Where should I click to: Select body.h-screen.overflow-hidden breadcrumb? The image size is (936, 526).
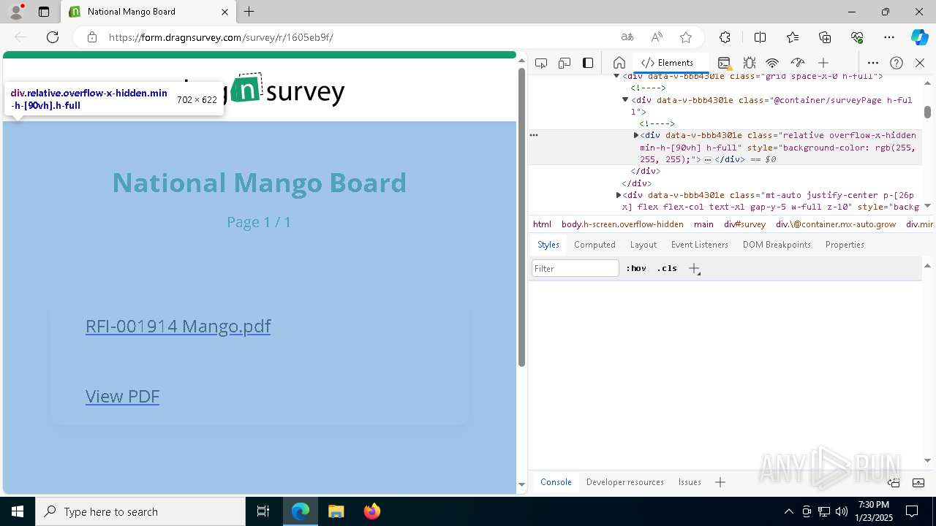[622, 224]
